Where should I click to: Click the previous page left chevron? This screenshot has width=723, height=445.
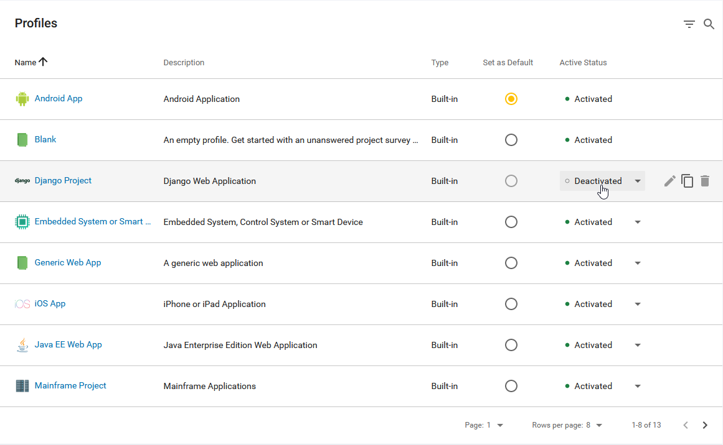(686, 425)
